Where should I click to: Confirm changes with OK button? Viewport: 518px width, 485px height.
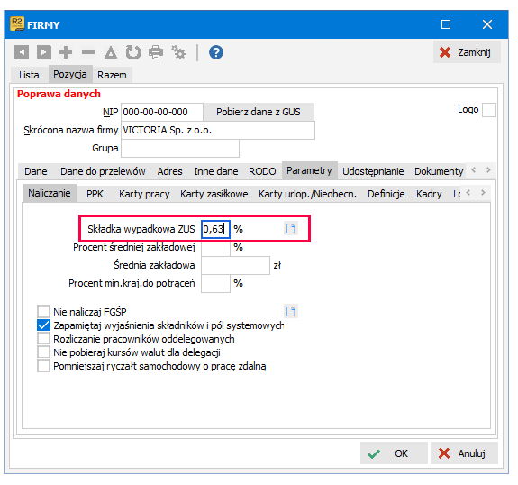[394, 453]
